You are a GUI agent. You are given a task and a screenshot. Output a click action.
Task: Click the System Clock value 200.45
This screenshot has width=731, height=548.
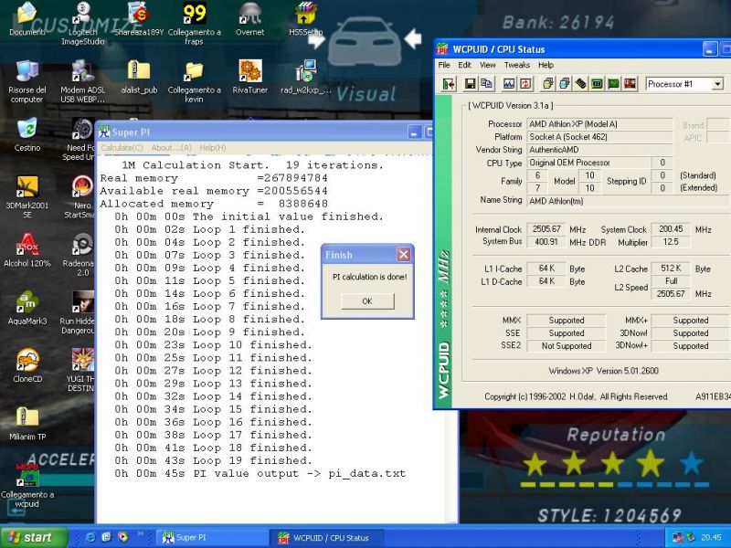[x=671, y=229]
